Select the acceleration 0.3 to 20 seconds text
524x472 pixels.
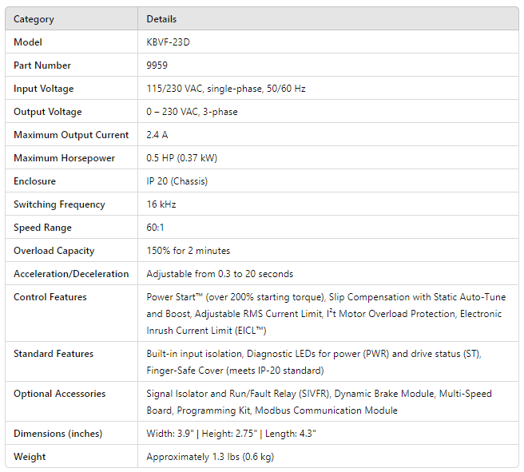click(x=220, y=274)
